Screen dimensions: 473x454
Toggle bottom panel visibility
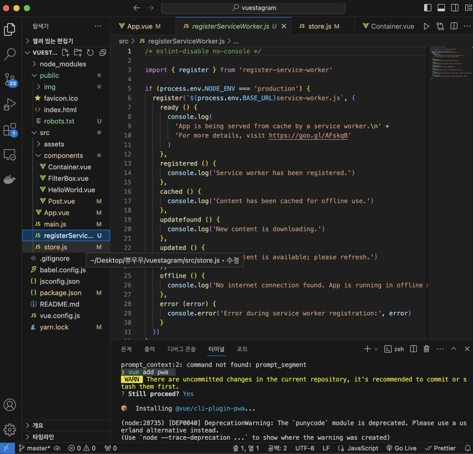[x=441, y=8]
